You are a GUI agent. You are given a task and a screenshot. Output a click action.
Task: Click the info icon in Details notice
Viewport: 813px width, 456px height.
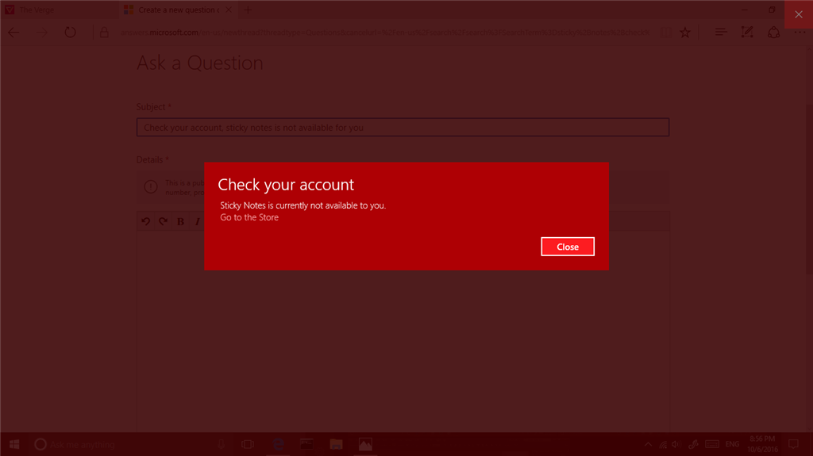point(151,186)
